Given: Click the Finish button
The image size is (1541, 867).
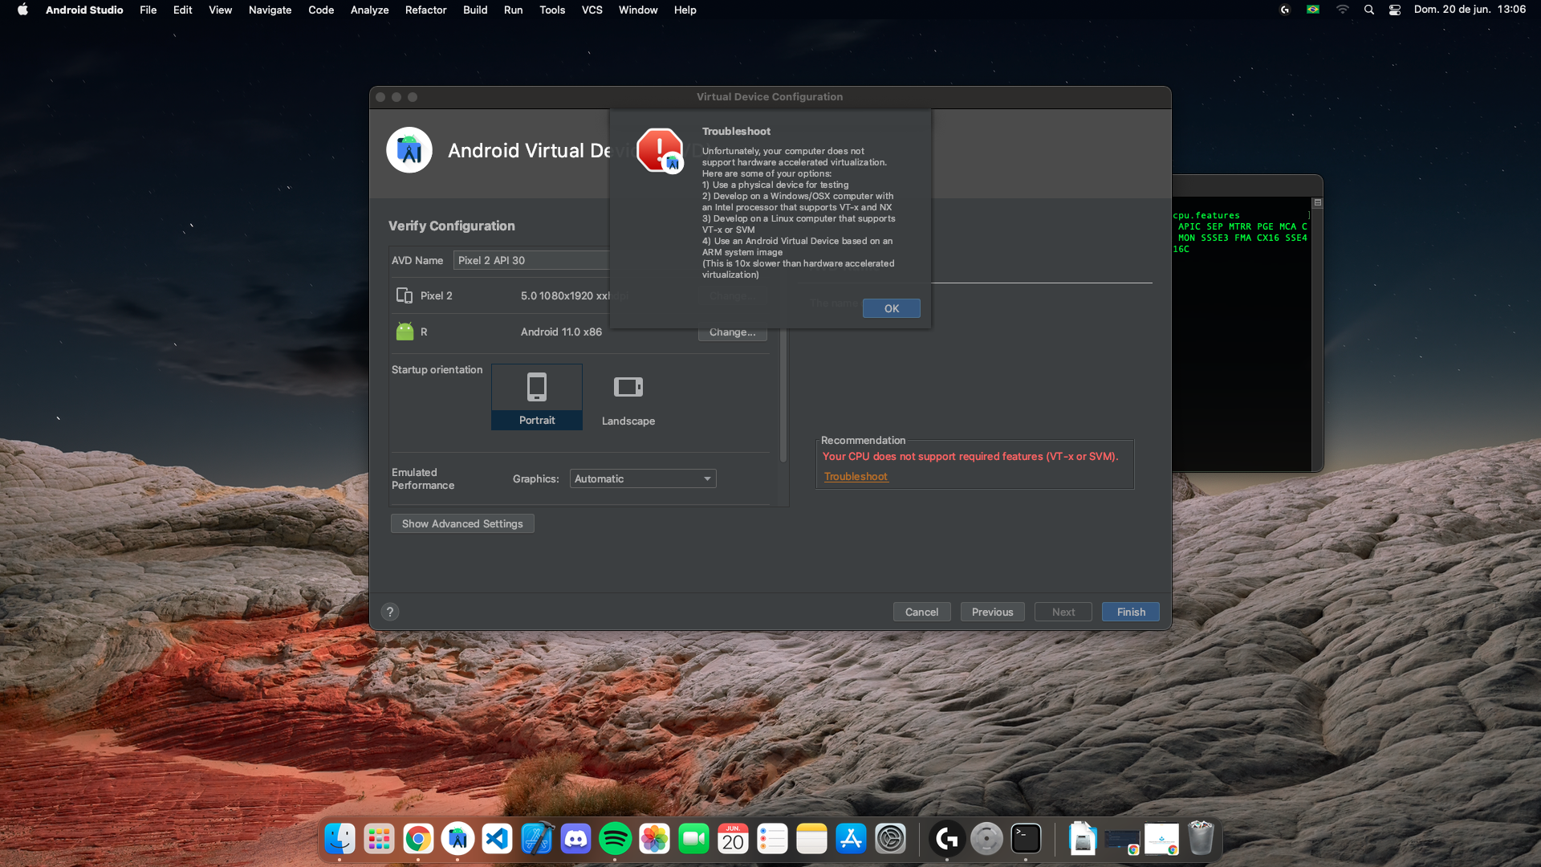Looking at the screenshot, I should 1130,612.
